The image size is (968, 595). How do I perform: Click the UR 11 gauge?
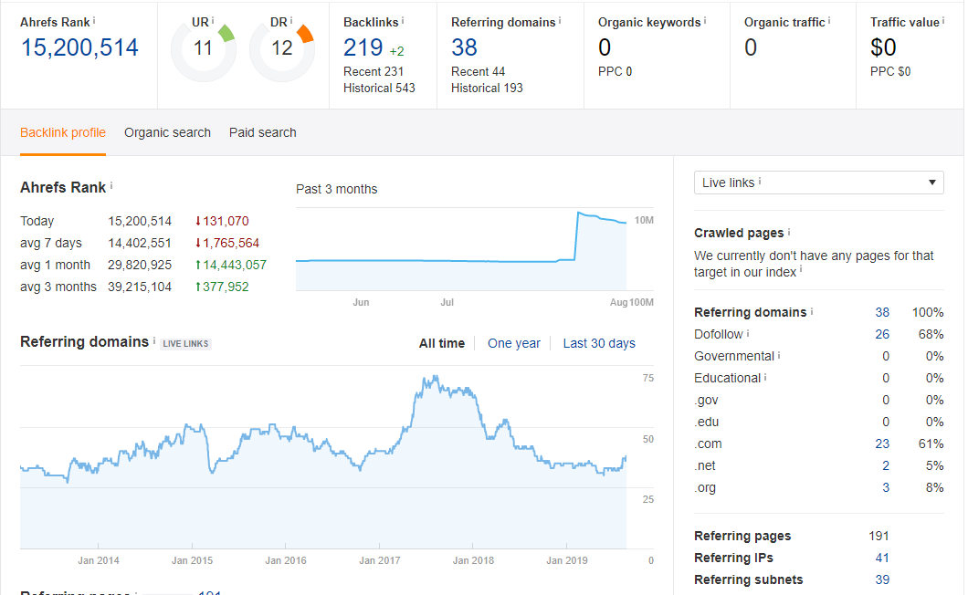coord(203,49)
